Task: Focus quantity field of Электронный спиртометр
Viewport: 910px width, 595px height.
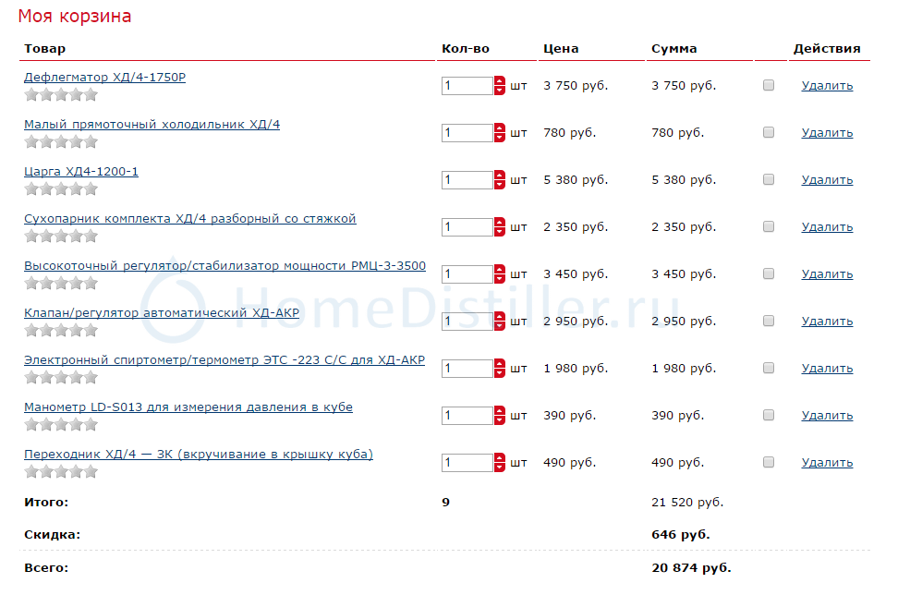Action: point(467,369)
